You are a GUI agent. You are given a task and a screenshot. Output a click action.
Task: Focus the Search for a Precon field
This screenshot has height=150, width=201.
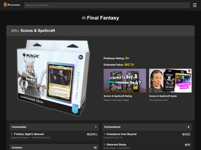pyautogui.click(x=107, y=5)
